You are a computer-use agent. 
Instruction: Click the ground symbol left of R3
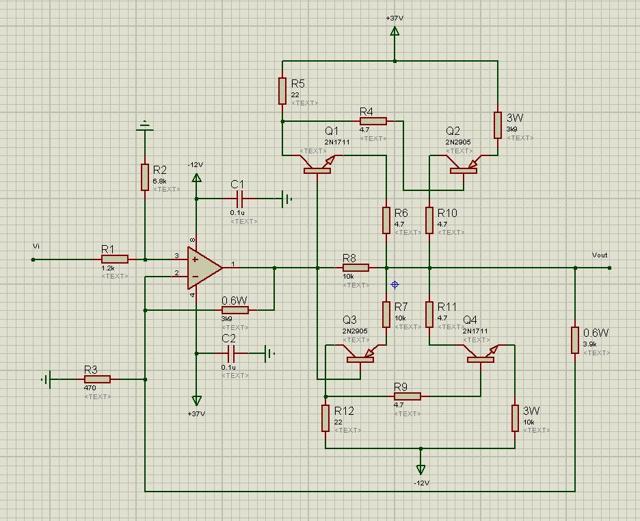(x=46, y=379)
